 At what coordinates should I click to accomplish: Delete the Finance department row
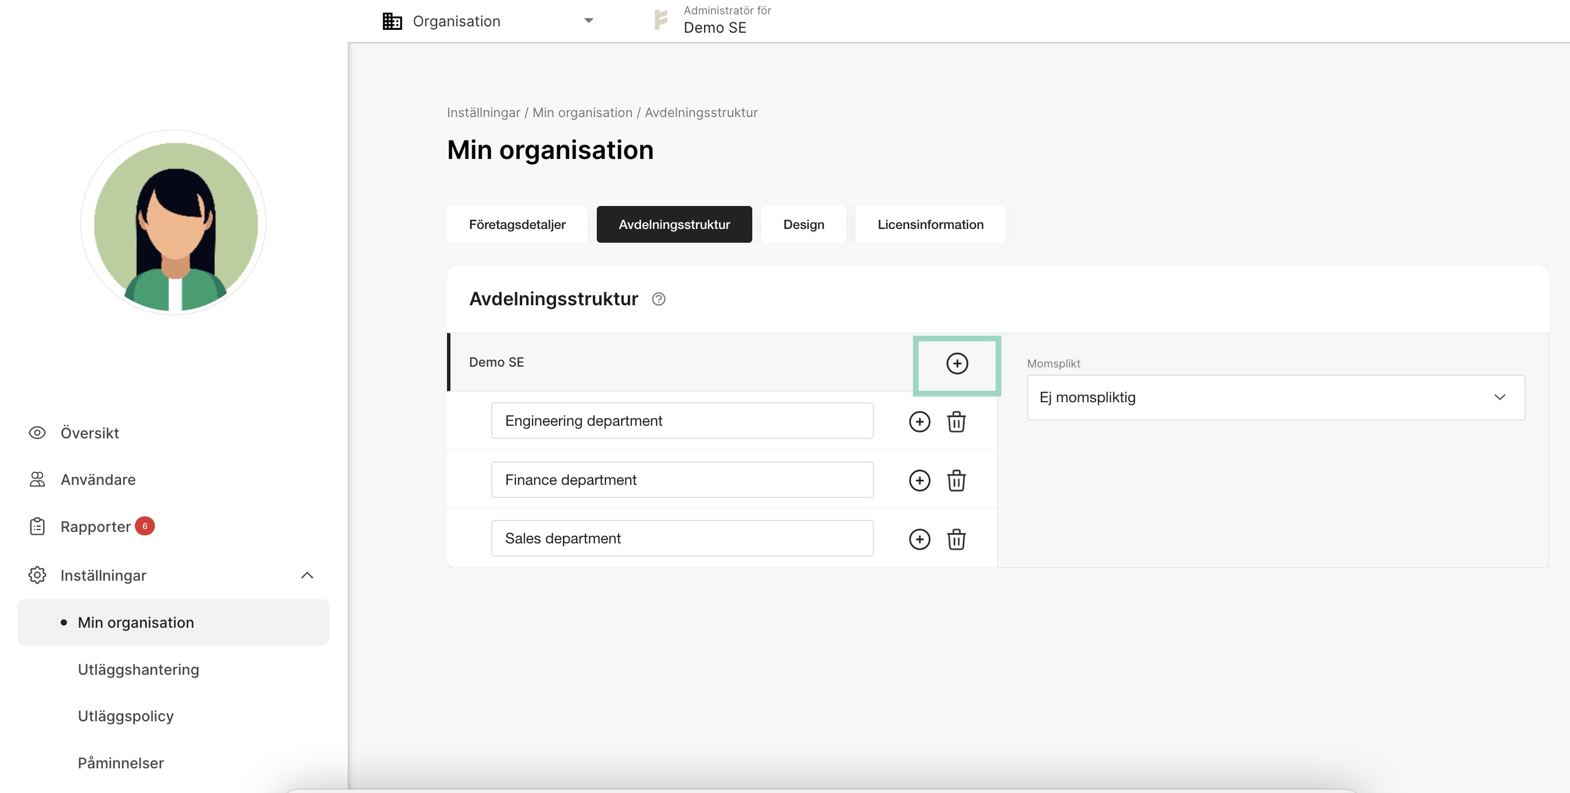point(955,480)
